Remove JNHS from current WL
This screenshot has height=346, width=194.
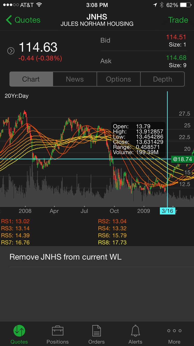65,257
